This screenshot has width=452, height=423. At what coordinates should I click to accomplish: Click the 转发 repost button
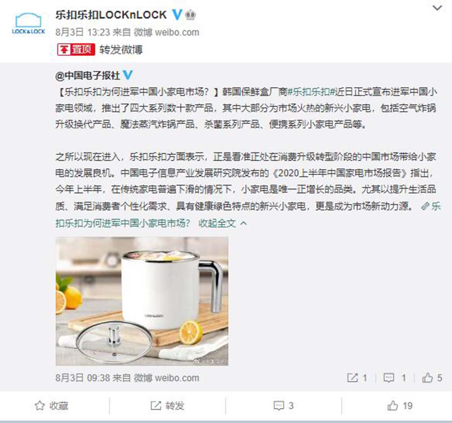168,406
